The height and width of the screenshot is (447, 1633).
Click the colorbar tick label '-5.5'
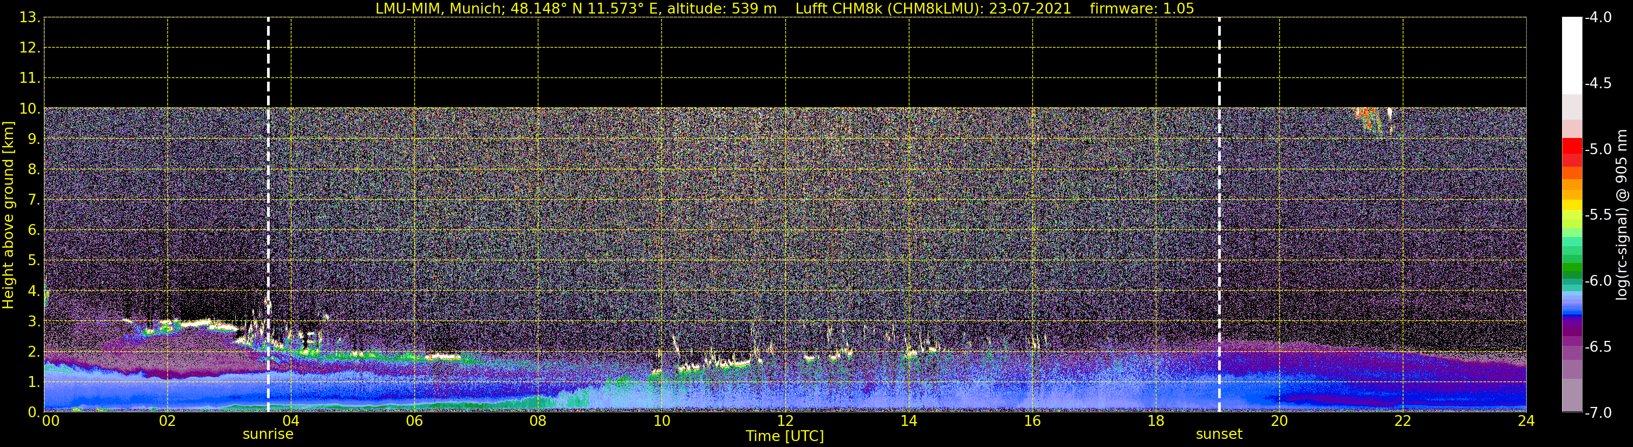(1597, 215)
